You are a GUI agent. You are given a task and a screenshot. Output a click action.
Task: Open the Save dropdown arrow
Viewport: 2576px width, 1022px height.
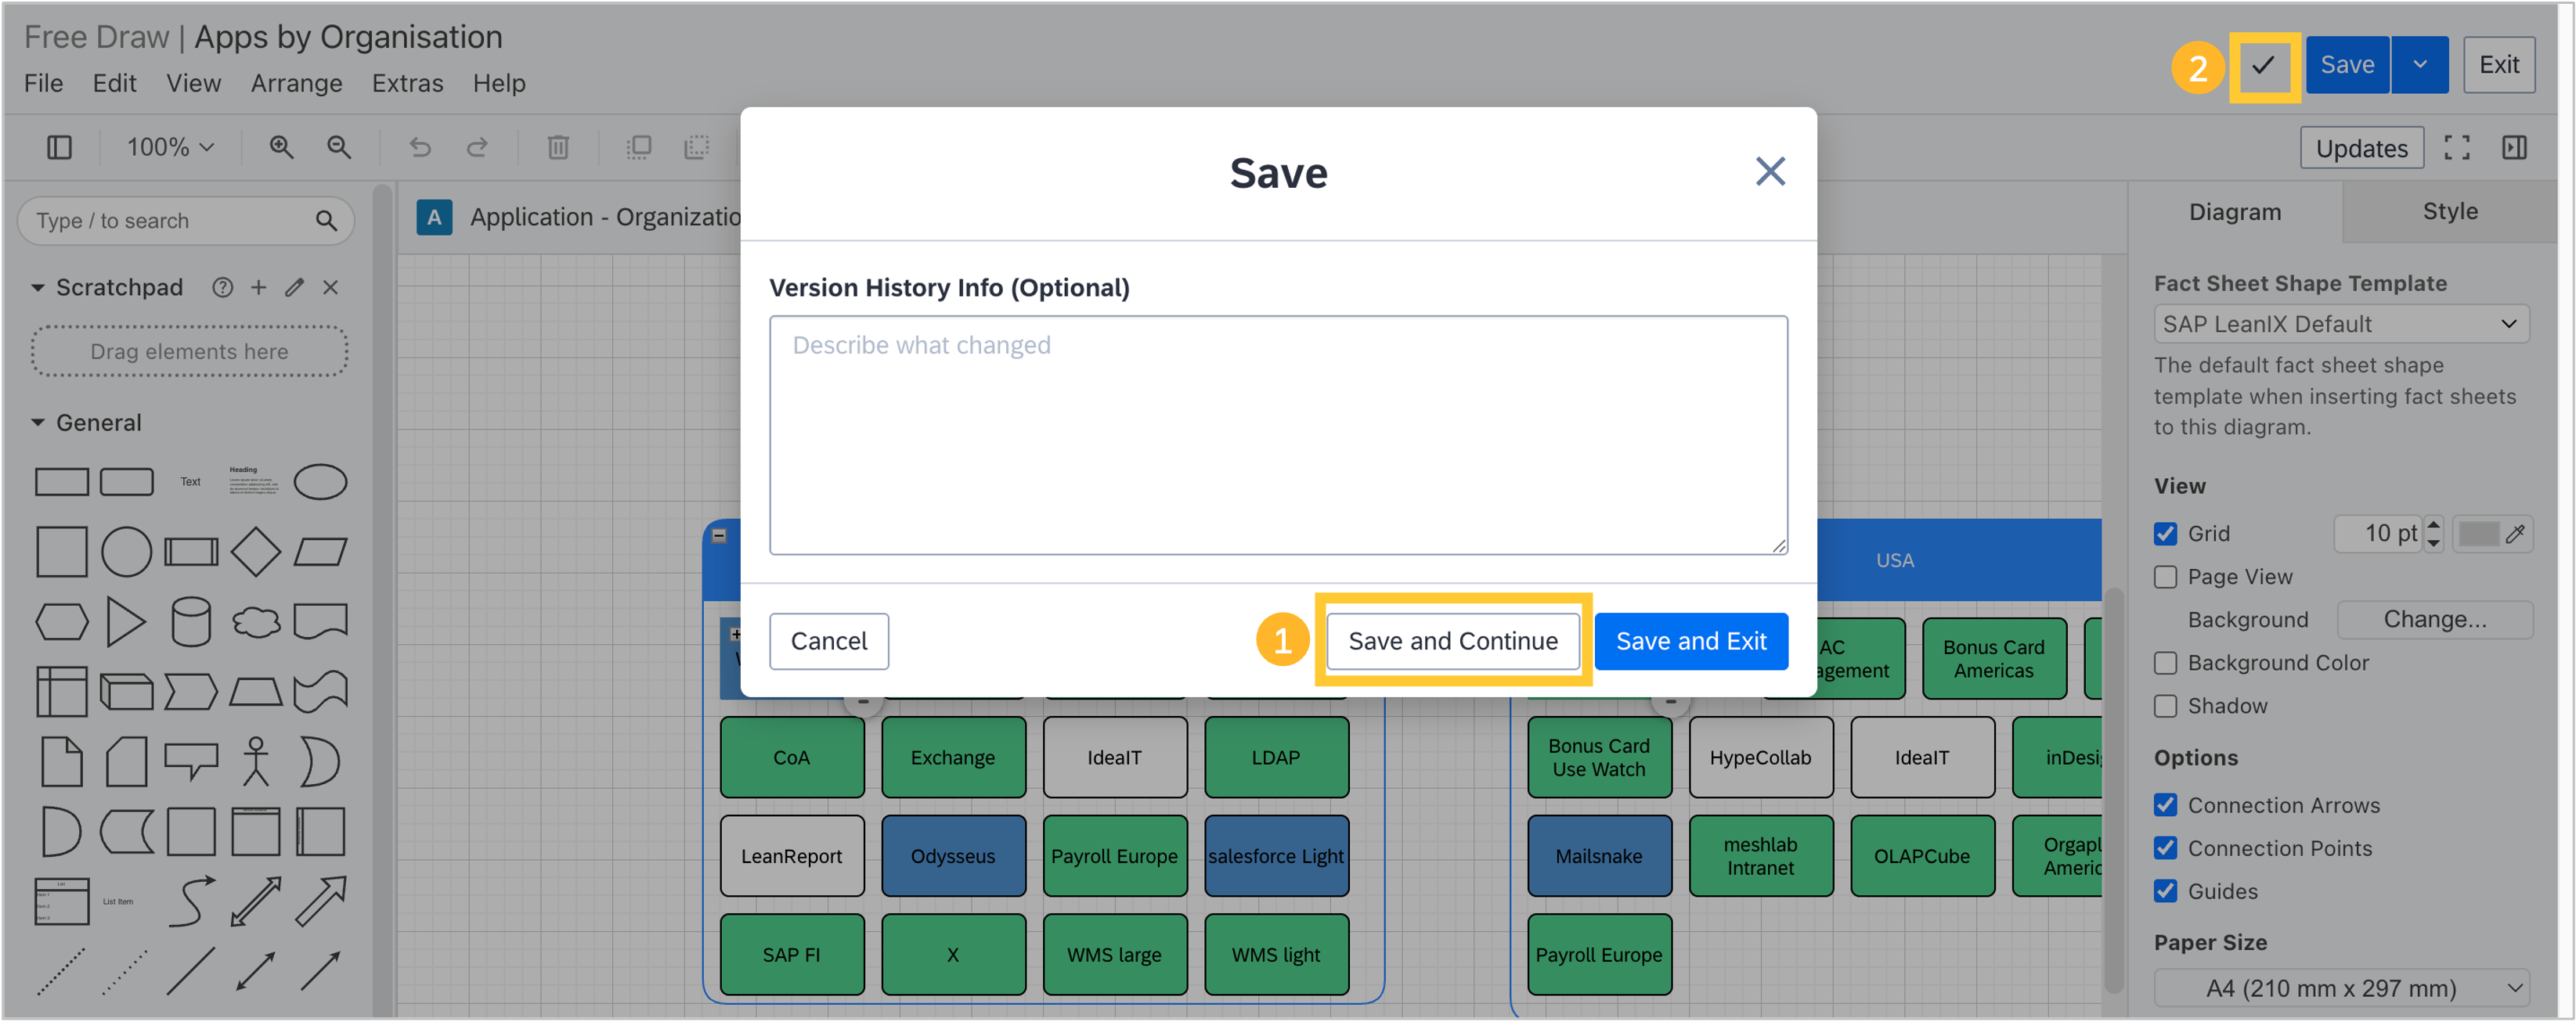2419,65
